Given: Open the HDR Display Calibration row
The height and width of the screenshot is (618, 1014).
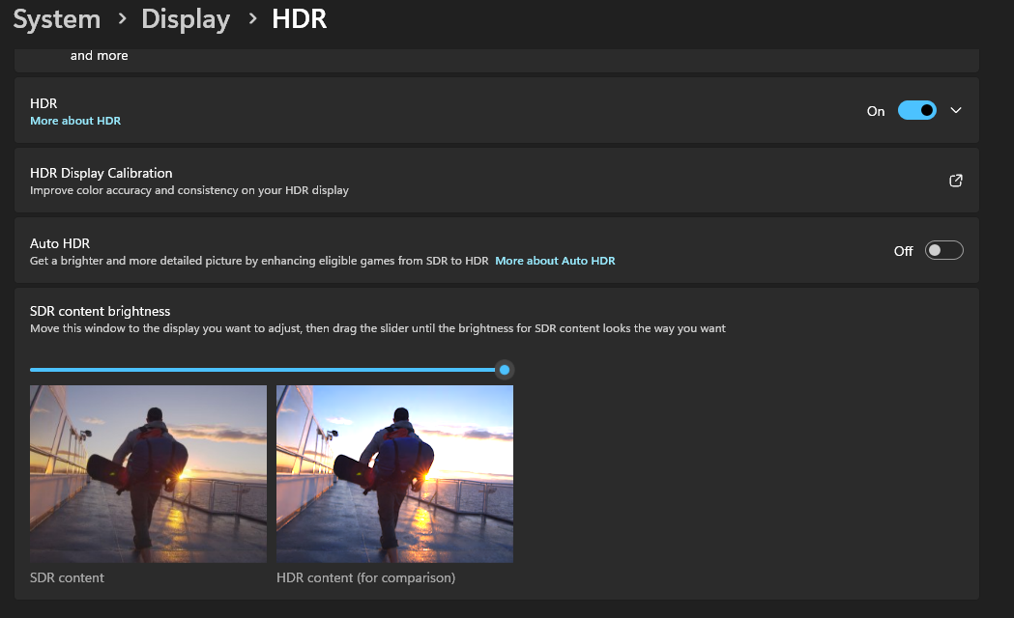Looking at the screenshot, I should [497, 181].
